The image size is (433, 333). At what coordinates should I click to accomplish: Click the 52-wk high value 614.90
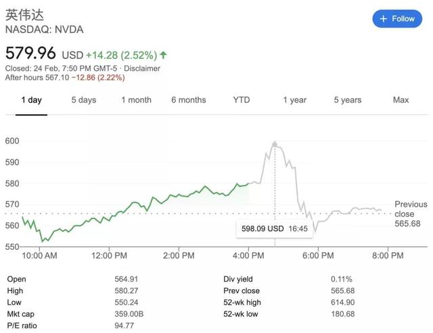[343, 302]
